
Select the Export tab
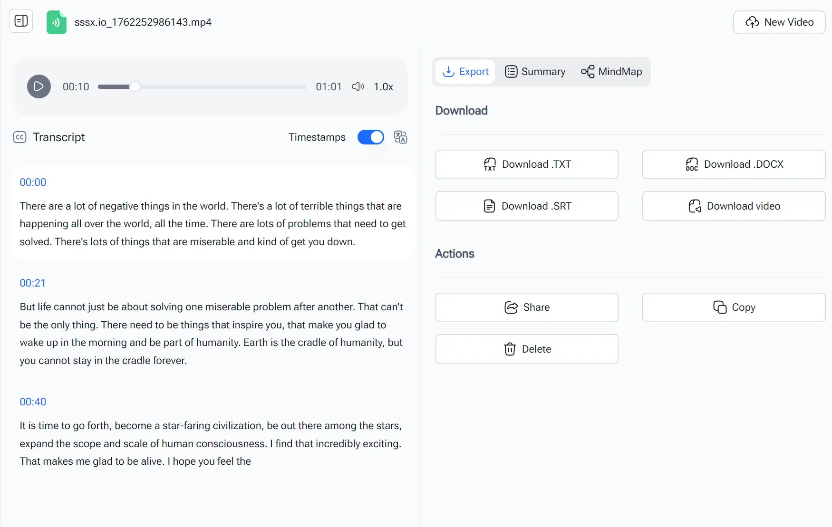coord(465,71)
